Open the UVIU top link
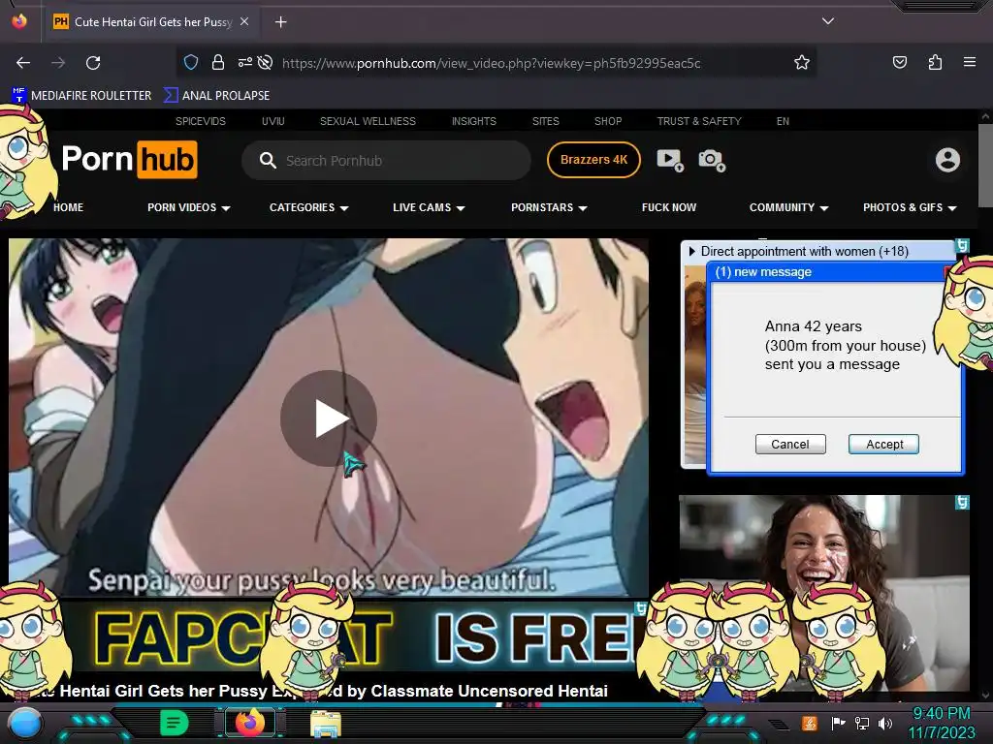Image resolution: width=993 pixels, height=744 pixels. pos(272,121)
